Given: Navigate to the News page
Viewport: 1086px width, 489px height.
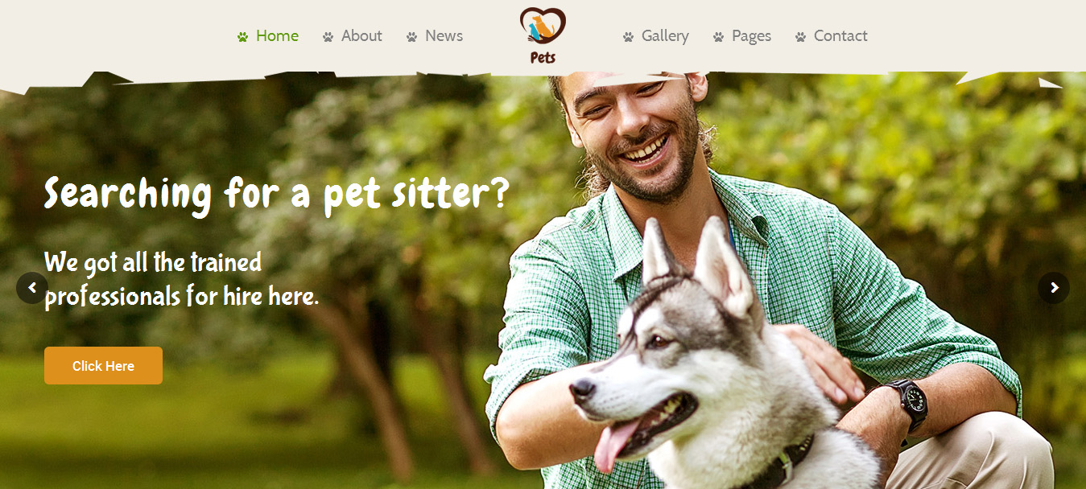Looking at the screenshot, I should (x=444, y=36).
